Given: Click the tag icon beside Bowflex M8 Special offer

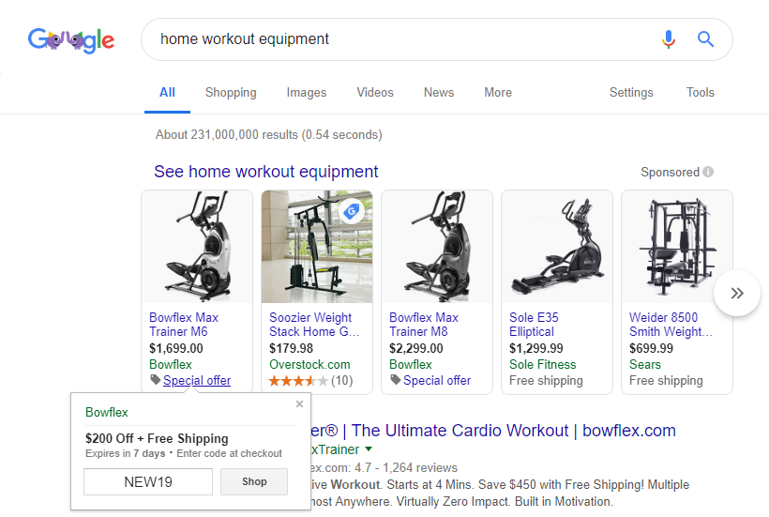Looking at the screenshot, I should [396, 380].
